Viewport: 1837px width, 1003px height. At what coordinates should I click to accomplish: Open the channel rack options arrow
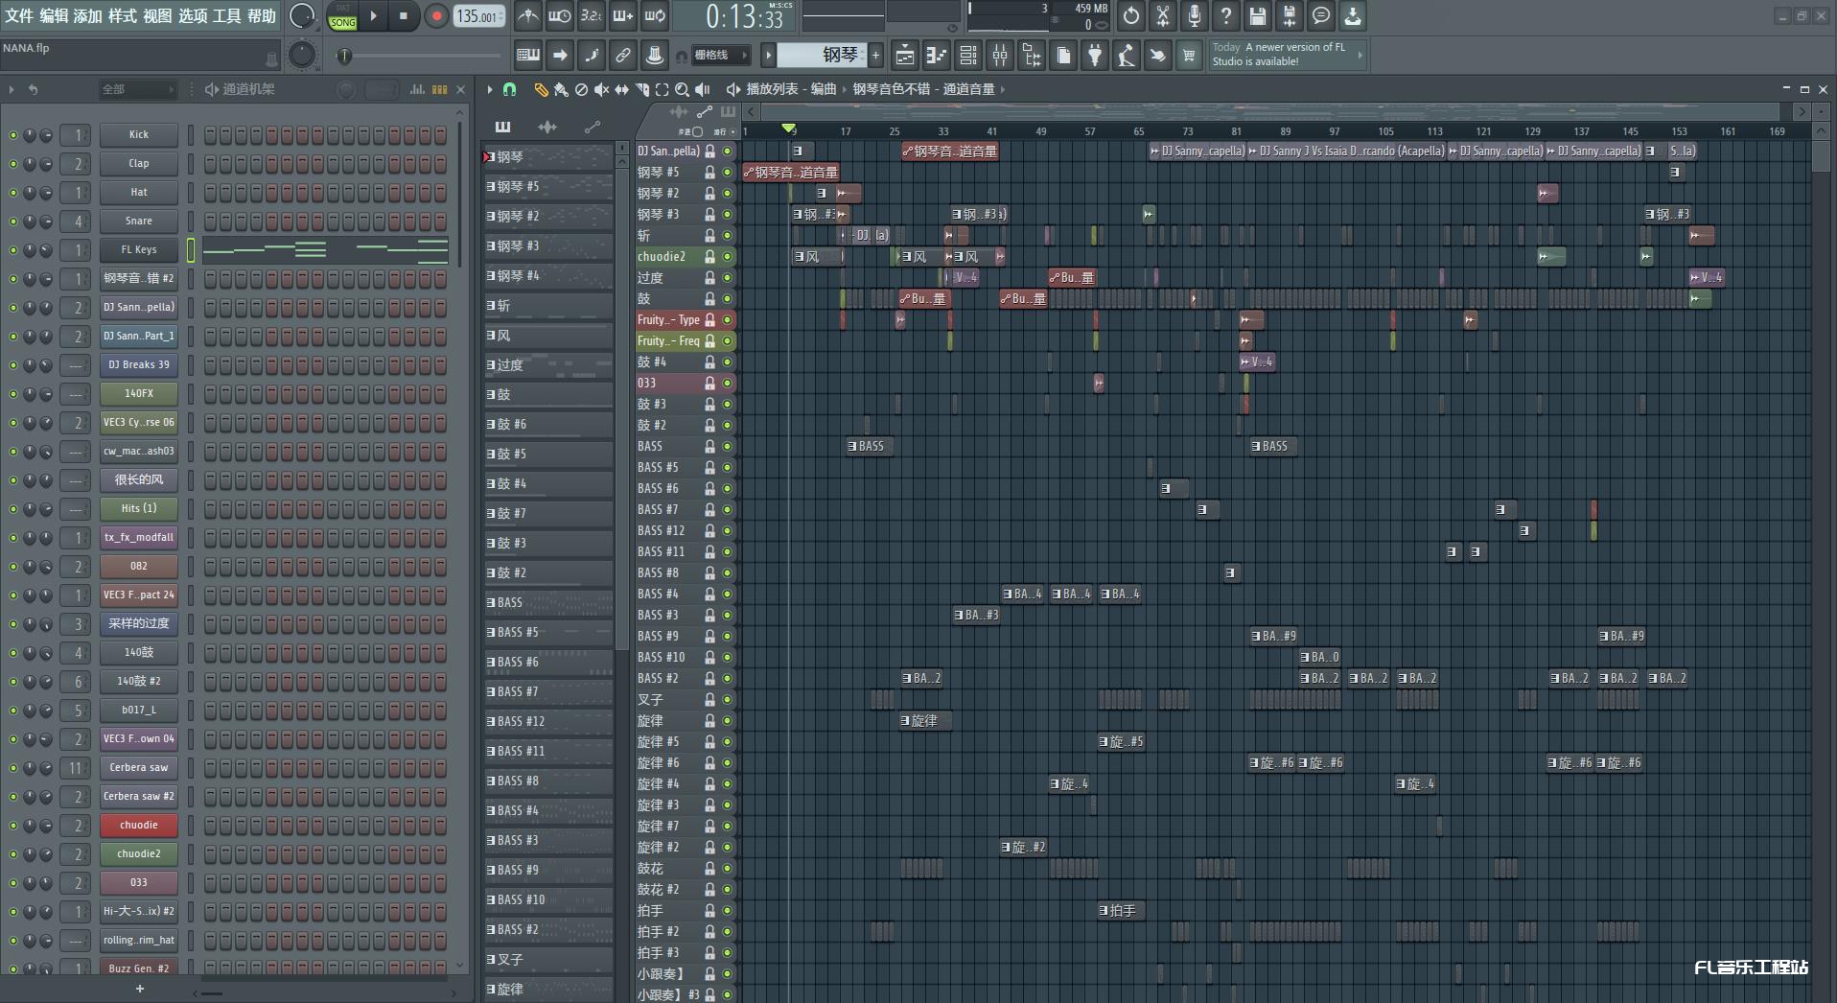tap(12, 89)
